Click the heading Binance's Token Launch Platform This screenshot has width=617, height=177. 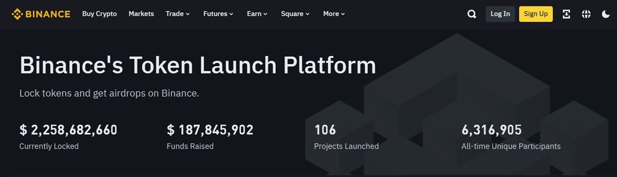pyautogui.click(x=198, y=65)
